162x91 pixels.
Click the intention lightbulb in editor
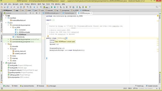(48, 36)
